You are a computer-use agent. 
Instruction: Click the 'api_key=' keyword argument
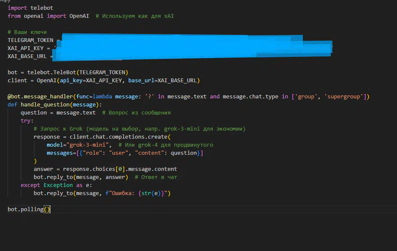tap(73, 81)
